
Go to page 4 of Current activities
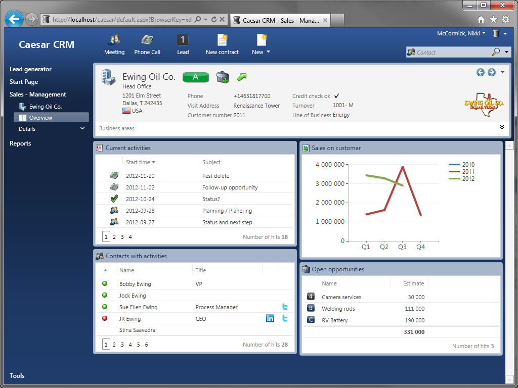[x=130, y=237]
